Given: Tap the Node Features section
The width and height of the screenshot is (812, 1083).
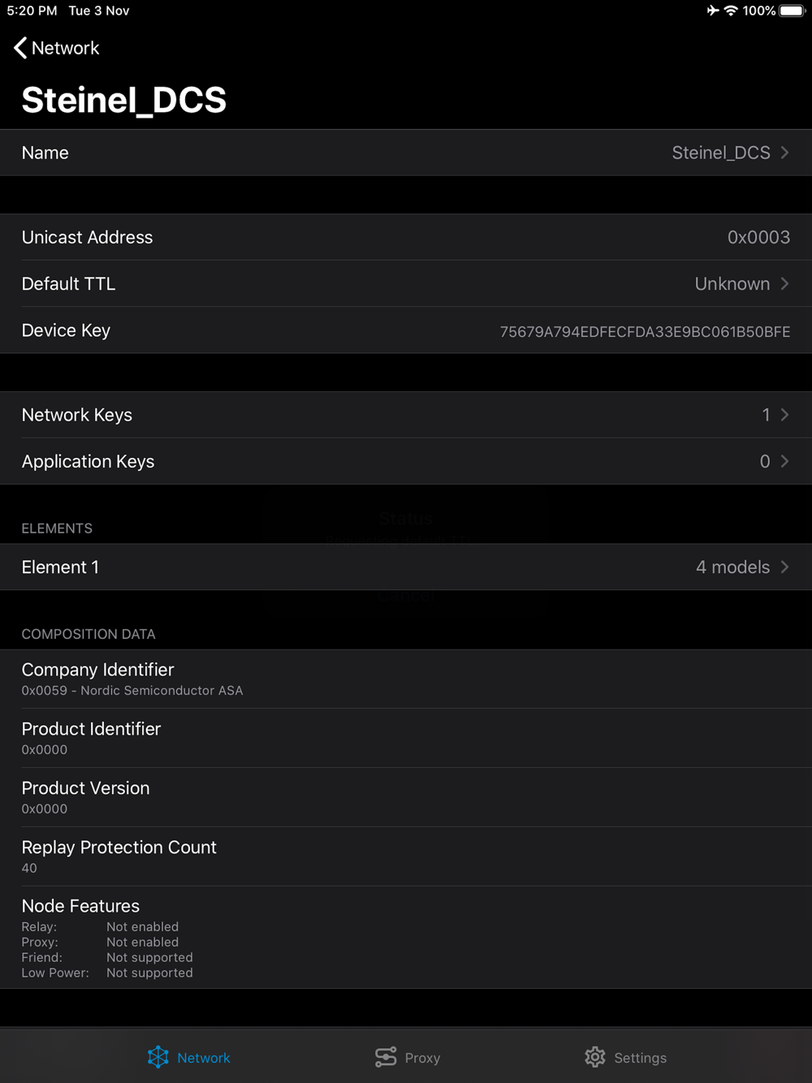Looking at the screenshot, I should coord(406,938).
